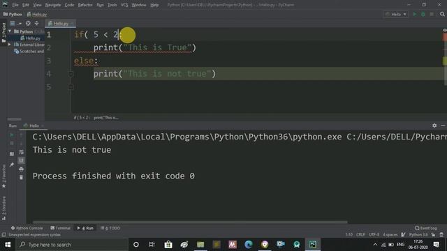
Task: Hide the Run tool window
Action: pos(443,125)
